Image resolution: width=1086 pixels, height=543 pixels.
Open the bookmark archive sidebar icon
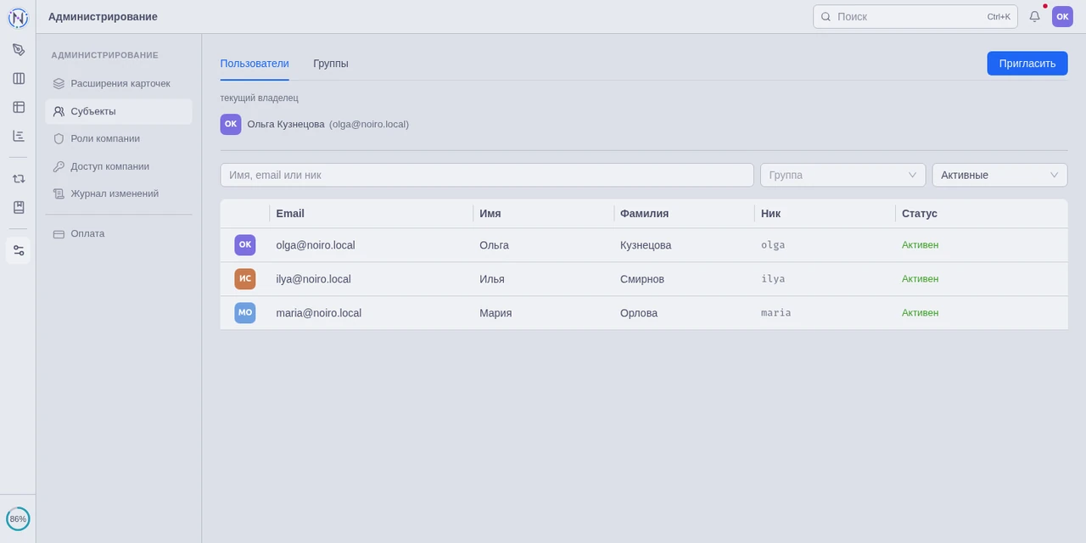[18, 207]
